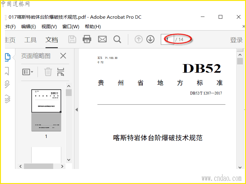Switch to the 主页 tab
This screenshot has height=184, width=246.
click(10, 40)
